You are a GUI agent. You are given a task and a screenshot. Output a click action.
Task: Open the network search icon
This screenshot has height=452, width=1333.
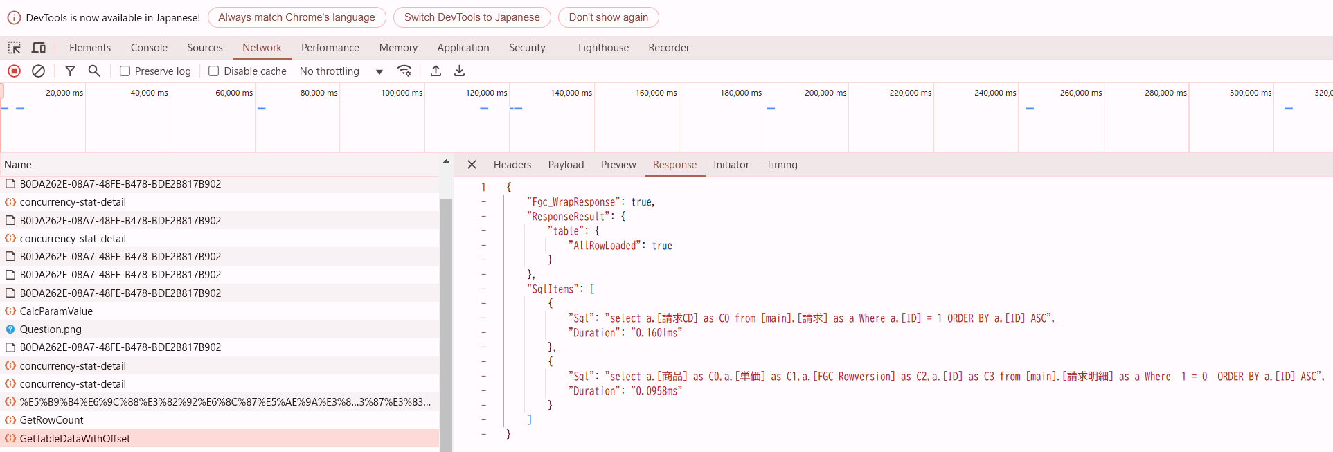pos(94,71)
